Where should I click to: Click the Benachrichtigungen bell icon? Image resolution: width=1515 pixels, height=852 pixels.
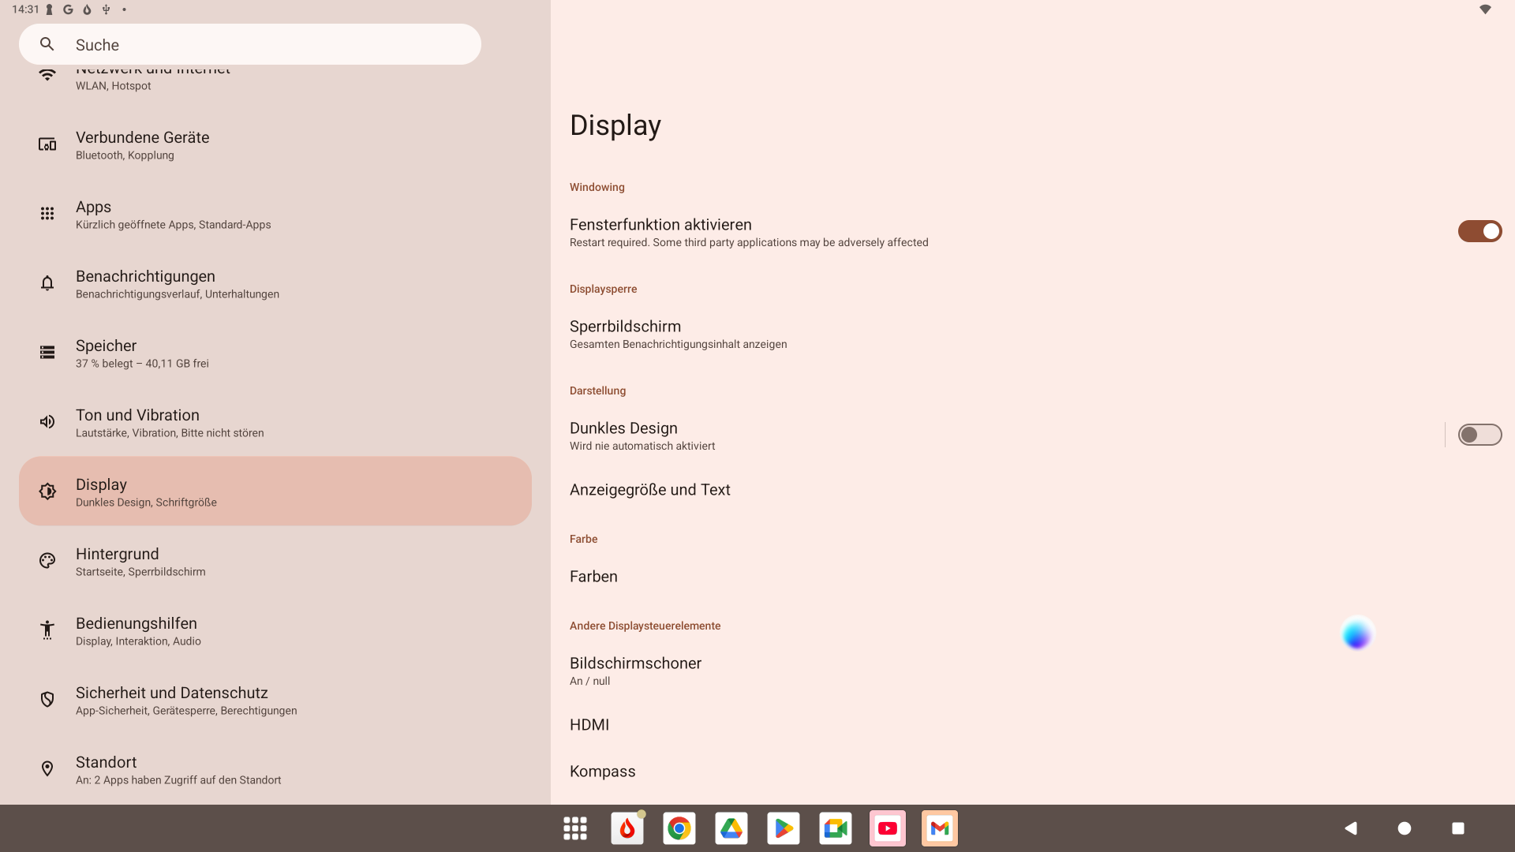(47, 283)
